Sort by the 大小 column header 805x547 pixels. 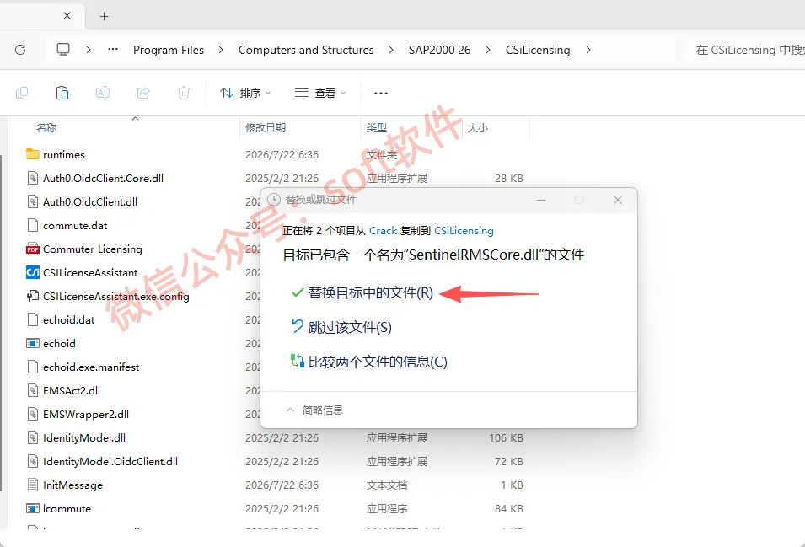coord(477,128)
